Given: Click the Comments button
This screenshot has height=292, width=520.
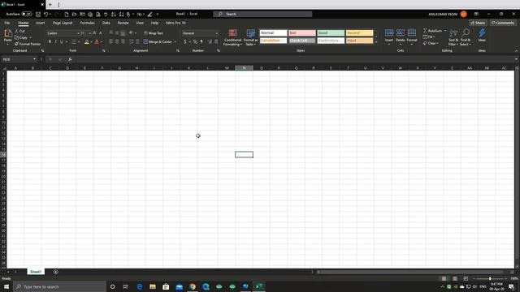Looking at the screenshot, I should tap(503, 23).
